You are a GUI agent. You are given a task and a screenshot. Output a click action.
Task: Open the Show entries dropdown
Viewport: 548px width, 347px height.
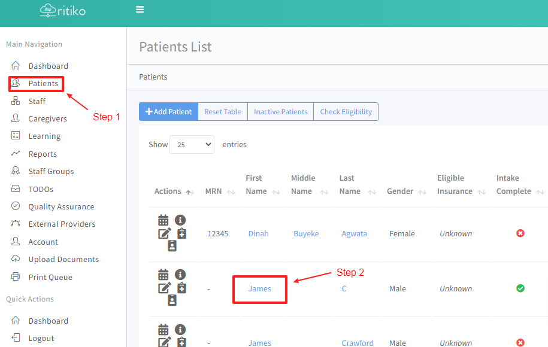coord(192,145)
